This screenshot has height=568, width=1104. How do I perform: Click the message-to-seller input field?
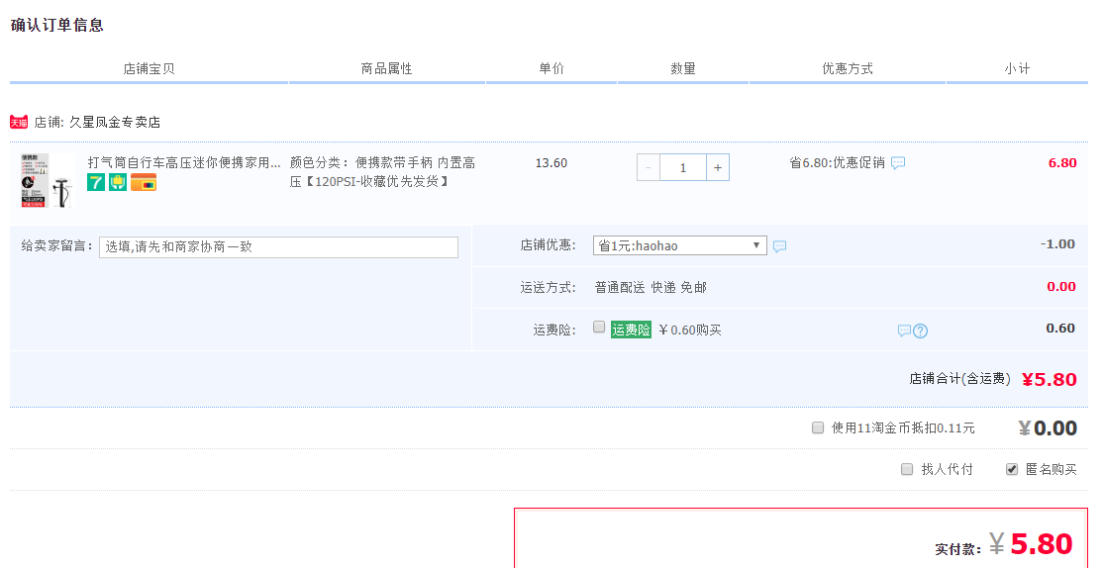[x=279, y=247]
